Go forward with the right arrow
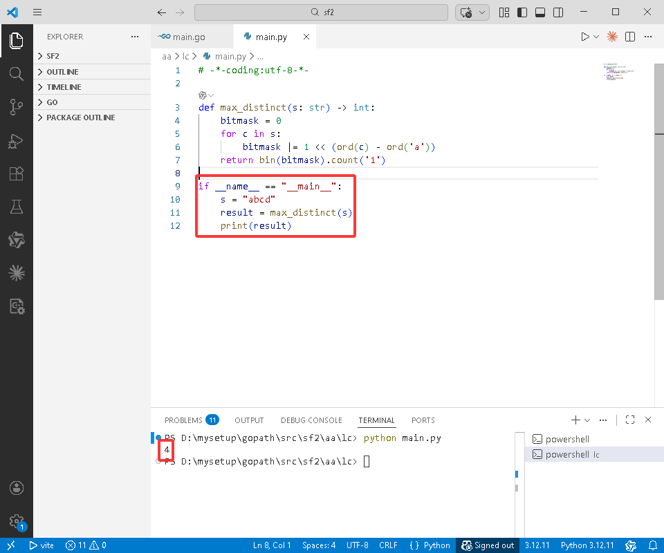This screenshot has width=664, height=553. click(x=180, y=12)
